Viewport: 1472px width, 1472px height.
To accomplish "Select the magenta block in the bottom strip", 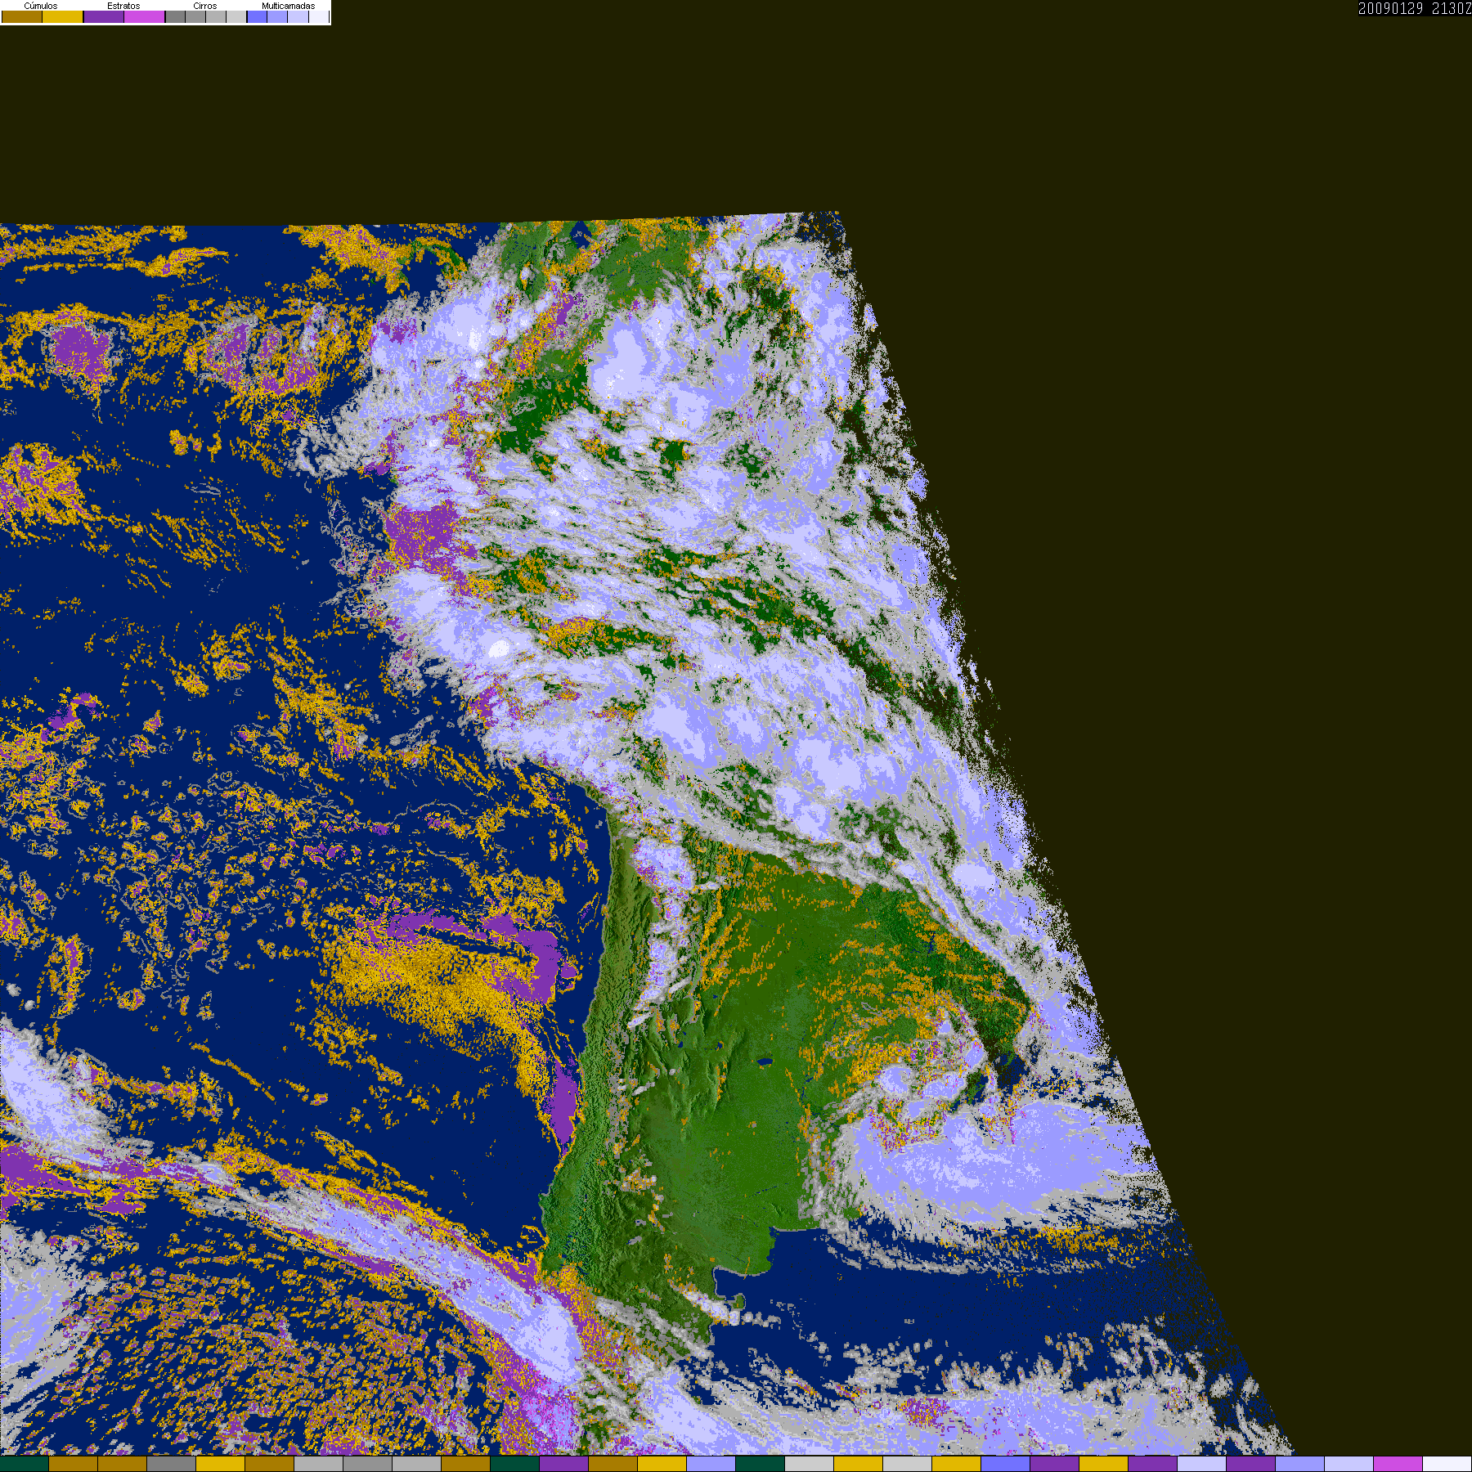I will coord(1398,1465).
